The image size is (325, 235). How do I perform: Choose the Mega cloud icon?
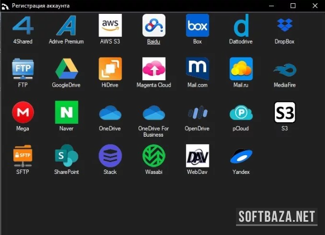pyautogui.click(x=22, y=112)
